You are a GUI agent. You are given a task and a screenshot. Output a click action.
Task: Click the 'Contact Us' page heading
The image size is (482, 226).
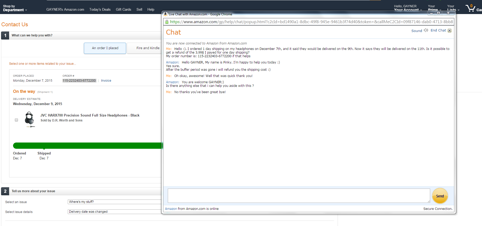point(15,24)
